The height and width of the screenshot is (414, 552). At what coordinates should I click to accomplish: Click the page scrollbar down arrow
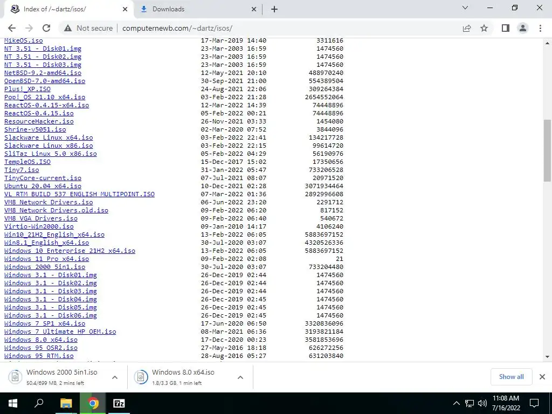coord(548,357)
